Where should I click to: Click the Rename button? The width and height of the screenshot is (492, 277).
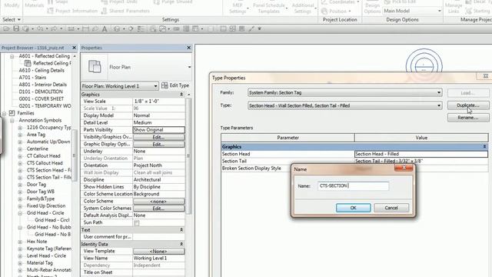(468, 118)
